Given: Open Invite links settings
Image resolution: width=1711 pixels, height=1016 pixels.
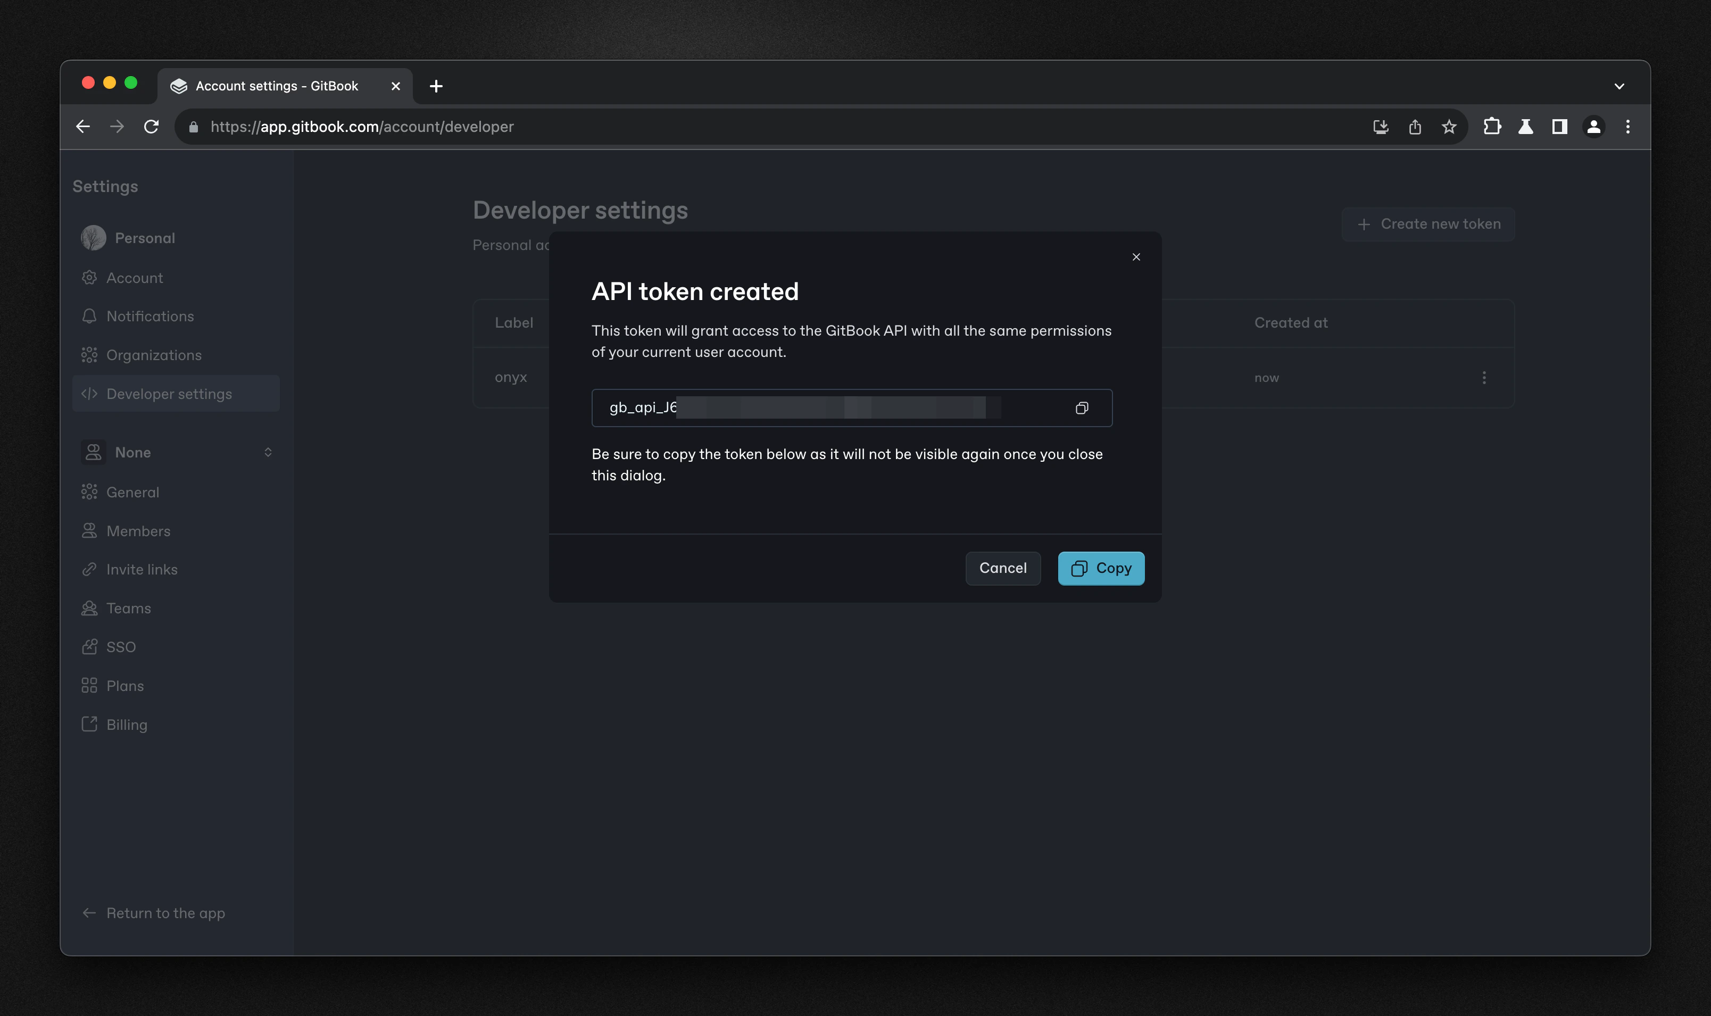Looking at the screenshot, I should (141, 569).
